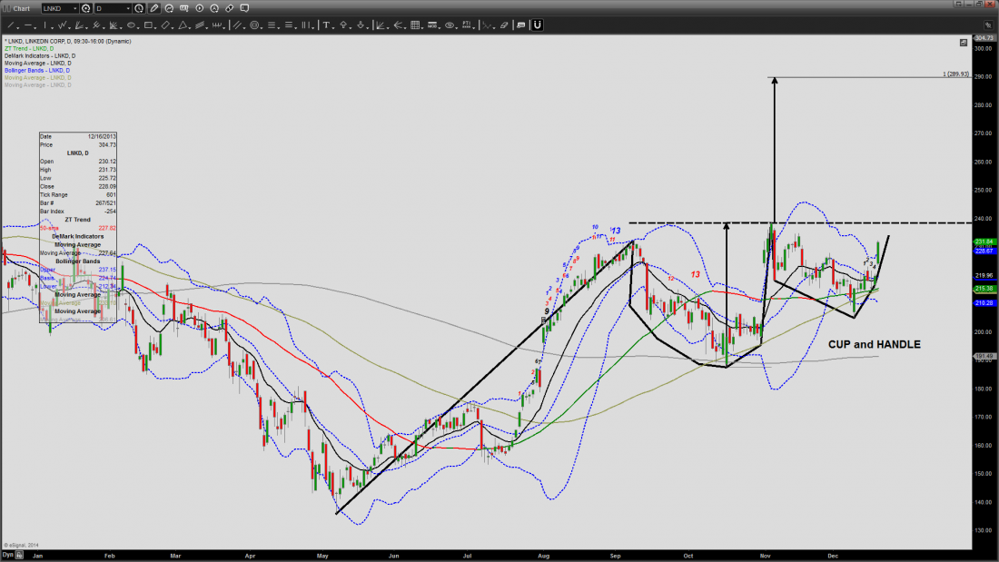Pick the ellipse drawing tool
999x562 pixels.
[134, 25]
